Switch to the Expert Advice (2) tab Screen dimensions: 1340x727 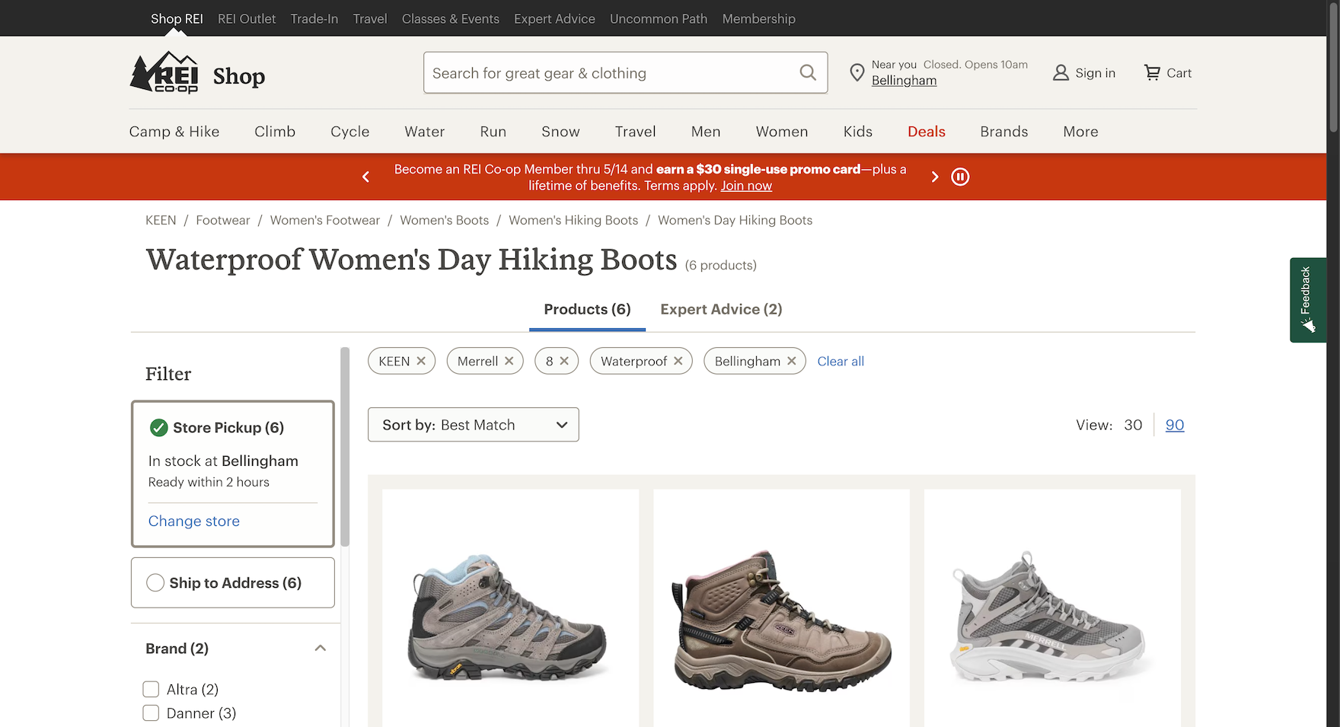click(x=721, y=309)
